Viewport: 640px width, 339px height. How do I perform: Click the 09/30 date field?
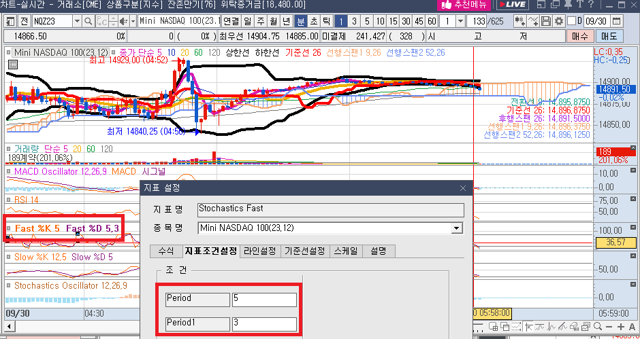click(x=596, y=21)
